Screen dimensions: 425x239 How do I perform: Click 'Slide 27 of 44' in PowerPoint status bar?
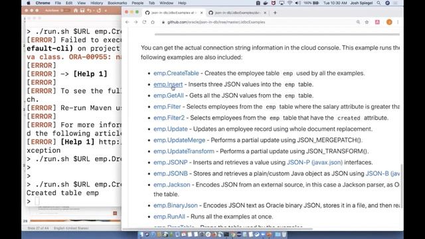coord(39,228)
